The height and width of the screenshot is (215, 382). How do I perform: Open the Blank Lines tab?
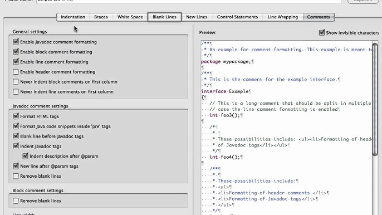tap(164, 17)
